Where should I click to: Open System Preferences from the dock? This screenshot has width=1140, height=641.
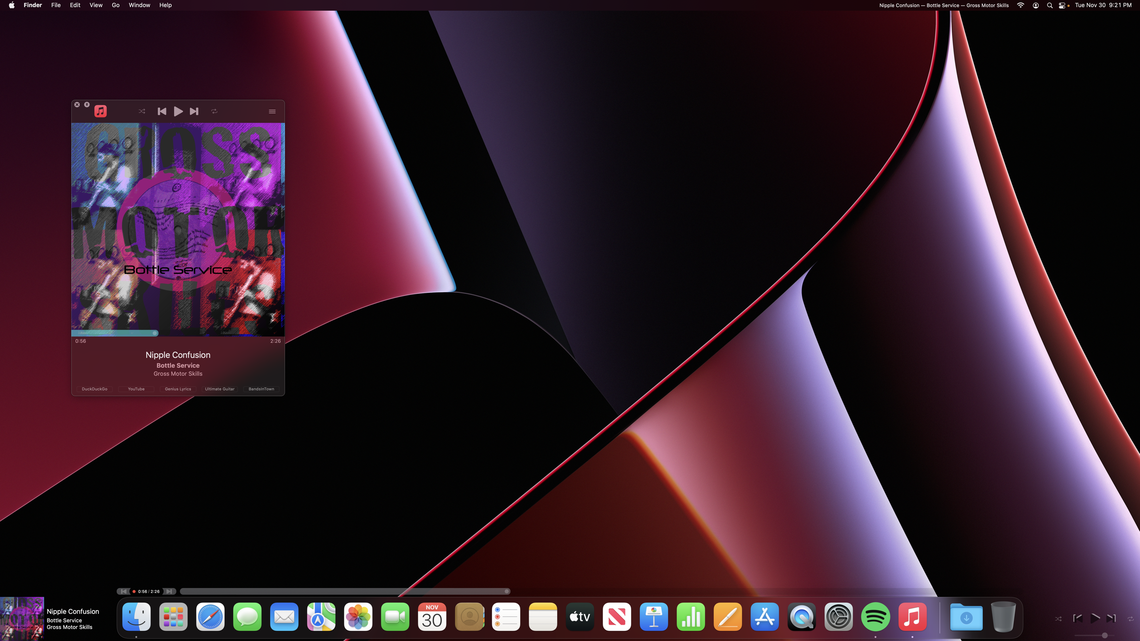point(839,617)
